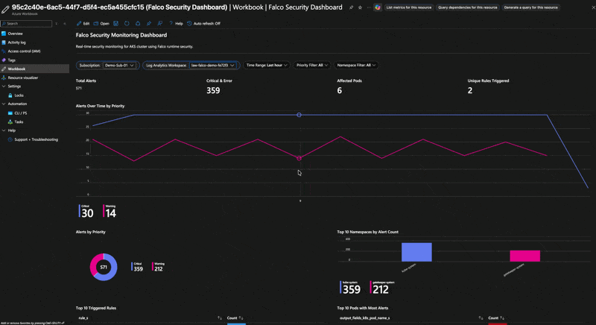Click 'Generate a query for this resource'
Screen dimensions: 596x325
(530, 7)
